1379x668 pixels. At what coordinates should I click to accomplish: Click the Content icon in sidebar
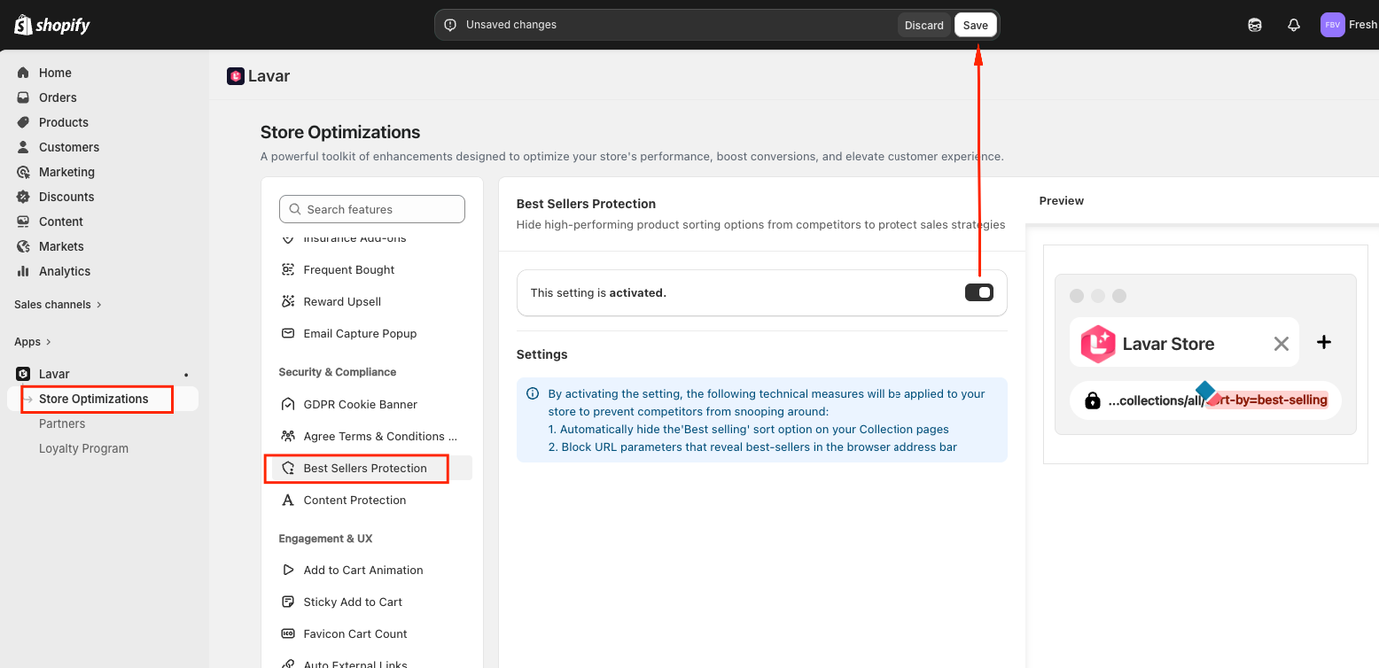click(23, 221)
